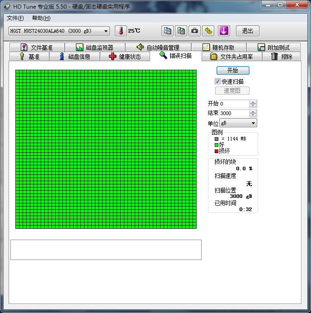Increase the 开始 value with up arrow
The image size is (311, 313).
click(x=253, y=102)
